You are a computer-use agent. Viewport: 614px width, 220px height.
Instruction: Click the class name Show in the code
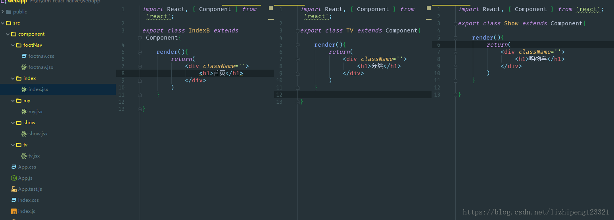coord(511,23)
